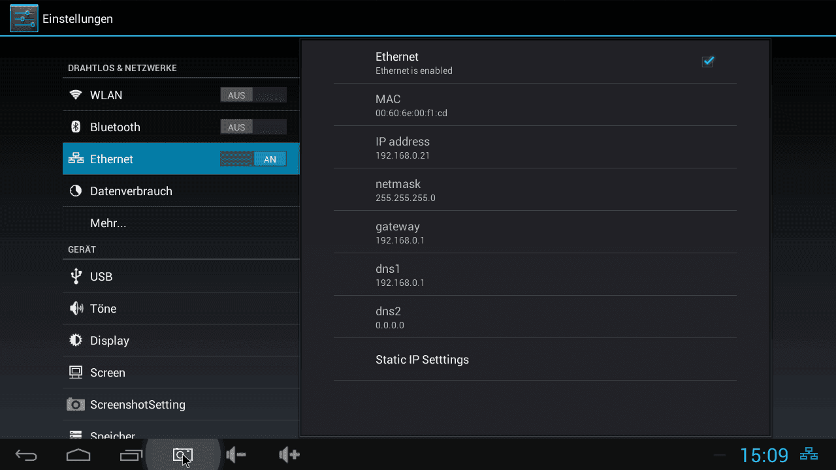Viewport: 836px width, 470px height.
Task: Click the Bluetooth symbol icon
Action: point(75,127)
